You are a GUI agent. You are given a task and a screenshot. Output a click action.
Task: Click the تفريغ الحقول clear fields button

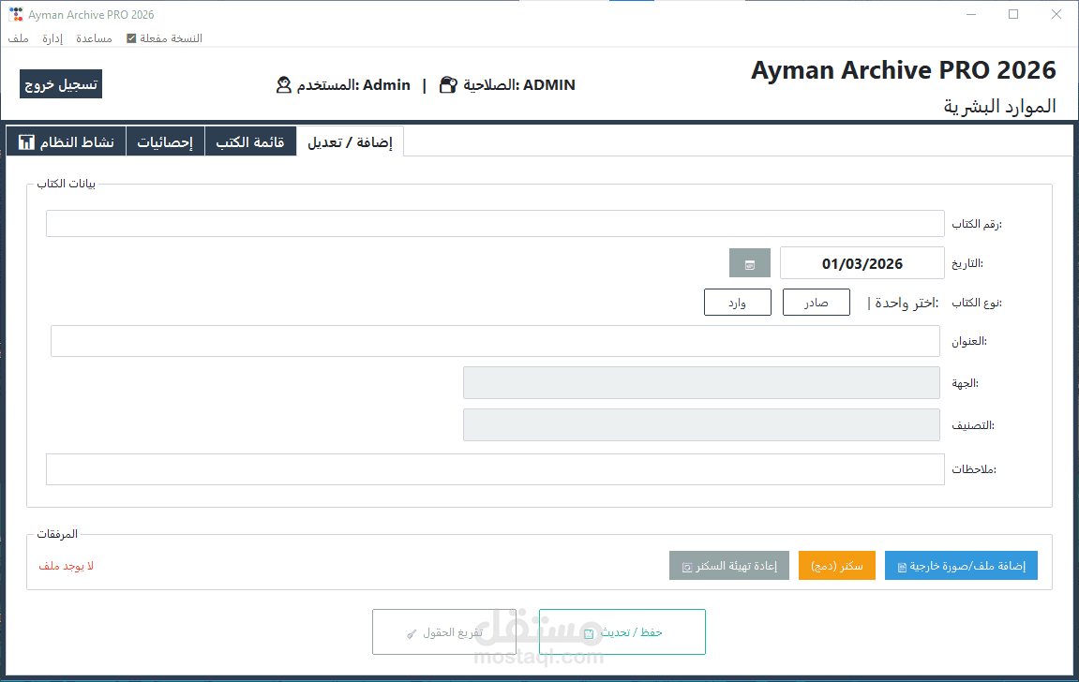coord(443,631)
